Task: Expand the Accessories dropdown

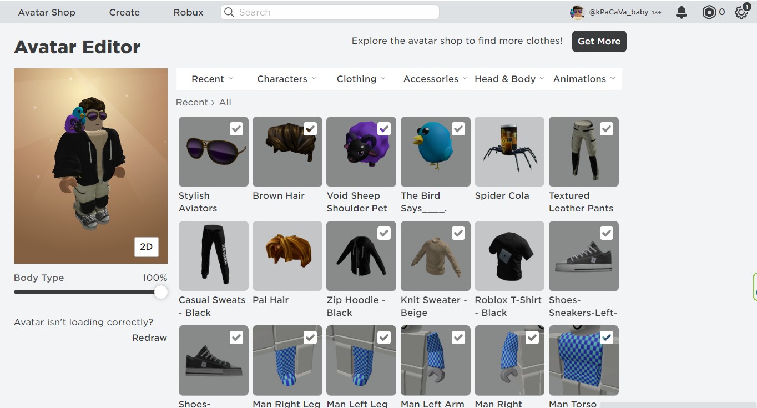Action: tap(435, 79)
